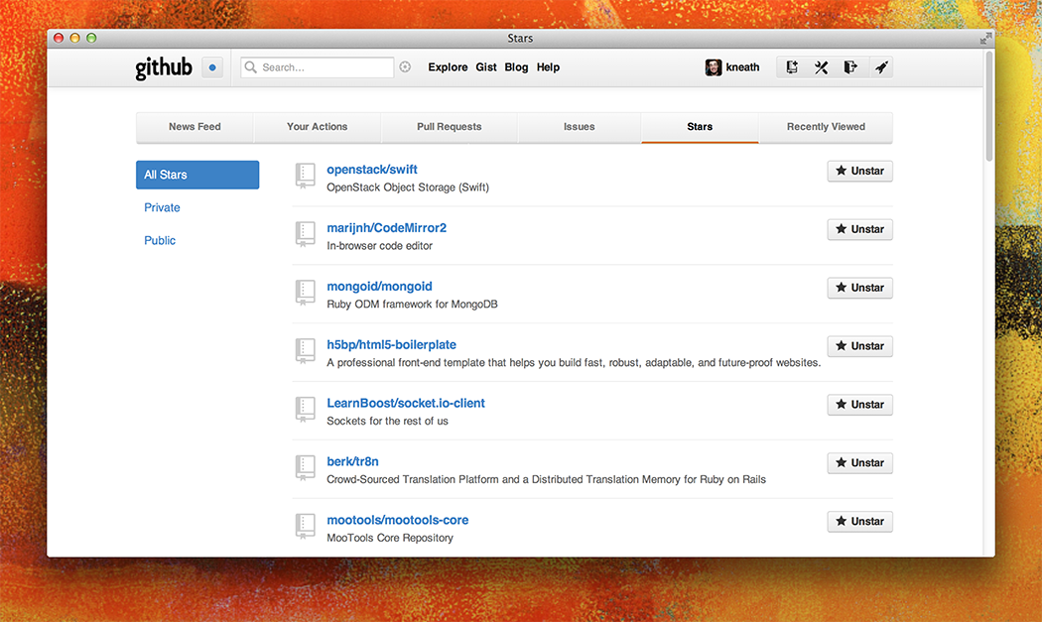Click the advanced search gear icon
Viewport: 1042px width, 622px height.
click(405, 67)
